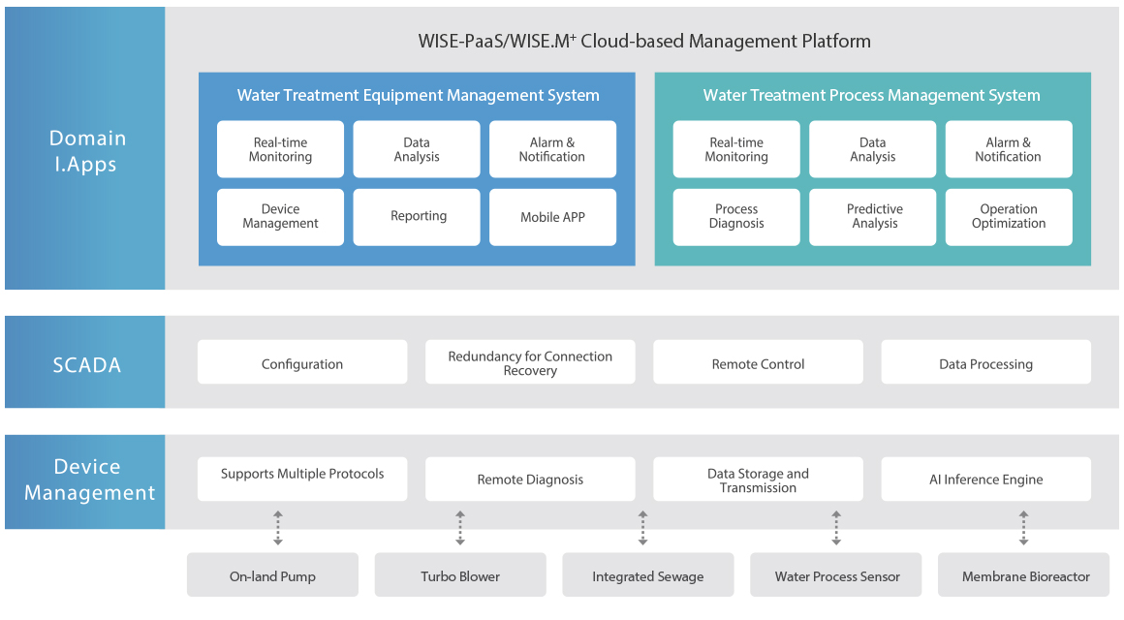The height and width of the screenshot is (620, 1124).
Task: Click the Device Management layer label
Action: (84, 481)
